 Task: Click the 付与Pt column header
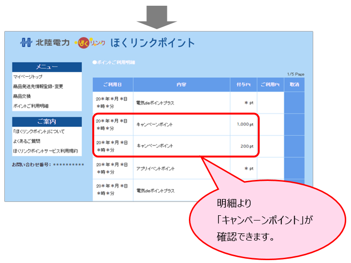coord(243,84)
